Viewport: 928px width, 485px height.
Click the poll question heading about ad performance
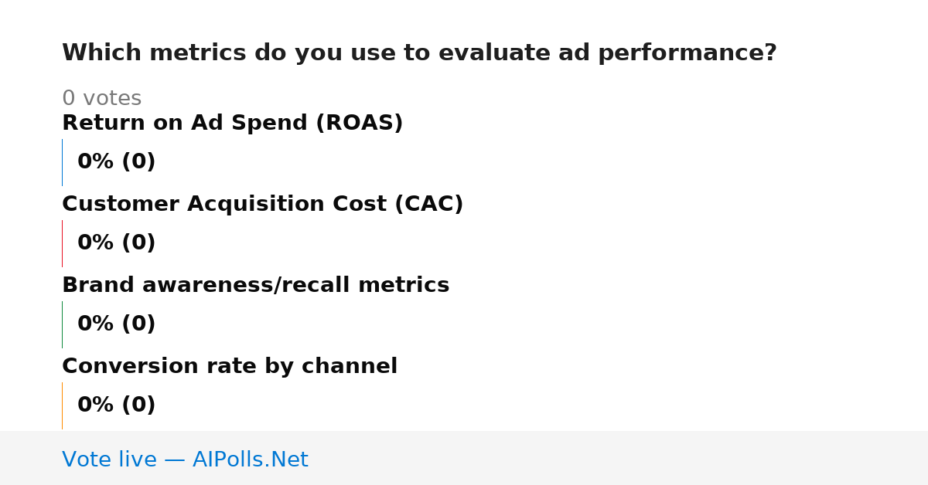[x=419, y=53]
